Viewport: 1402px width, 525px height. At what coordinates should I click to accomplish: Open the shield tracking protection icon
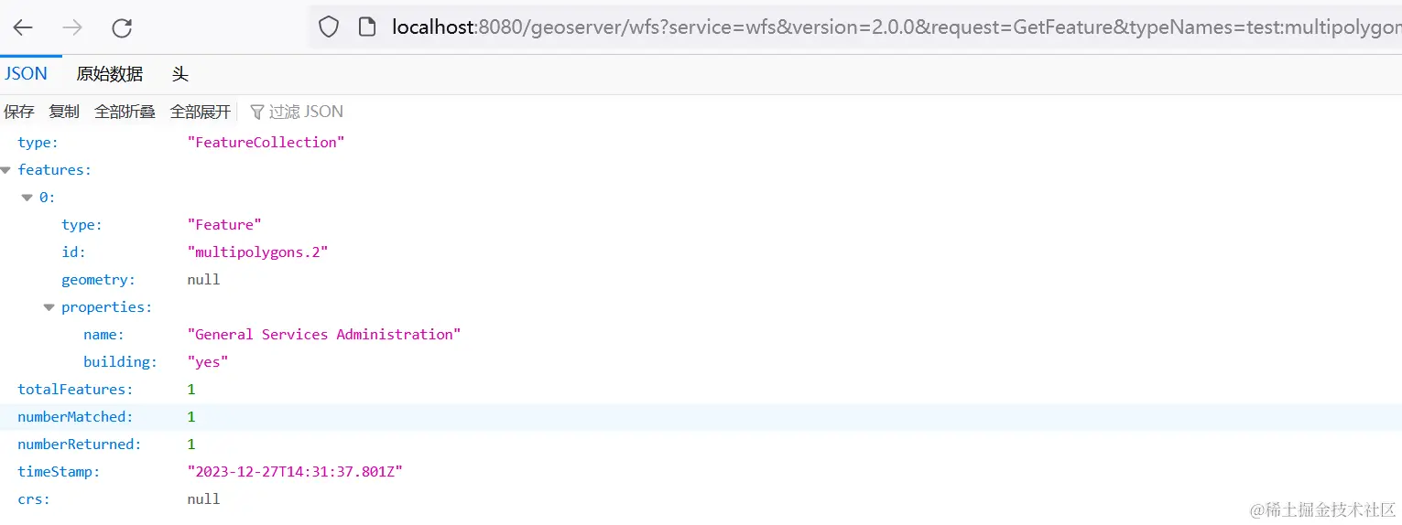coord(329,27)
